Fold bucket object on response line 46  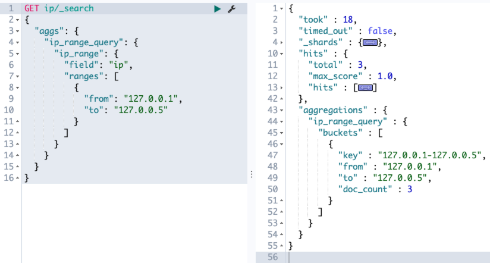pyautogui.click(x=281, y=144)
